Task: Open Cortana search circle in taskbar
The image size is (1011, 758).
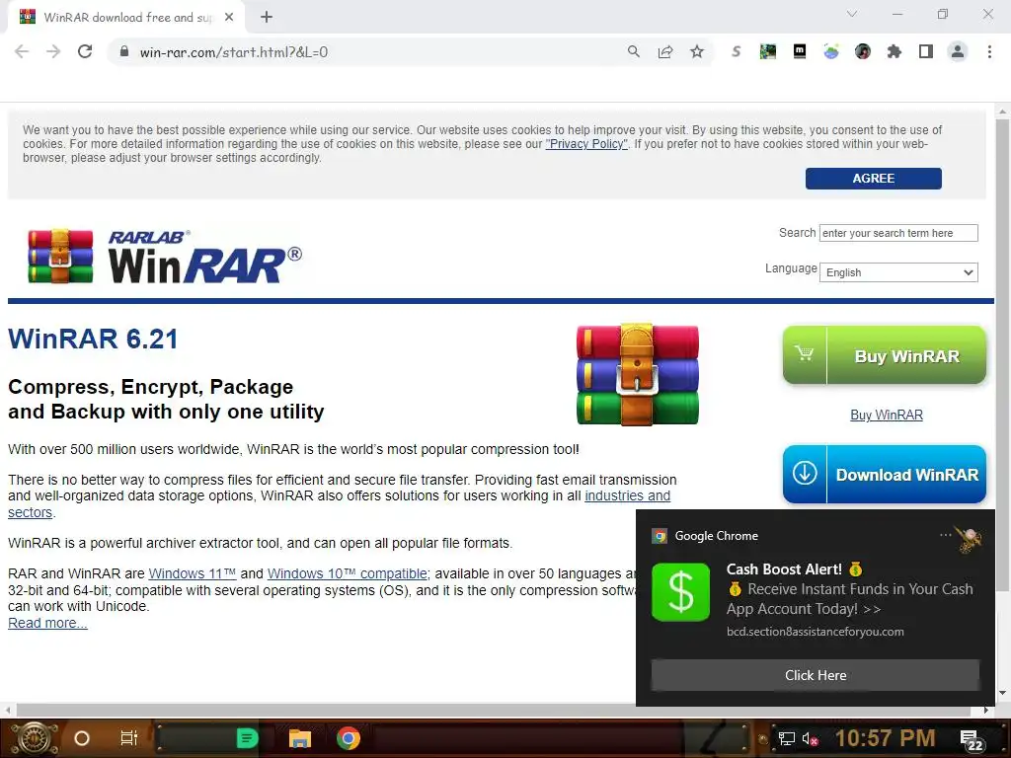Action: point(82,738)
